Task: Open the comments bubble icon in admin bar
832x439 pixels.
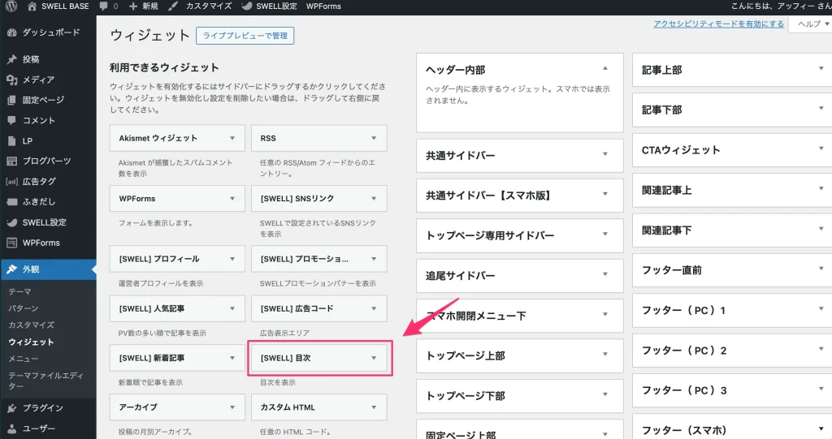Action: [x=103, y=6]
